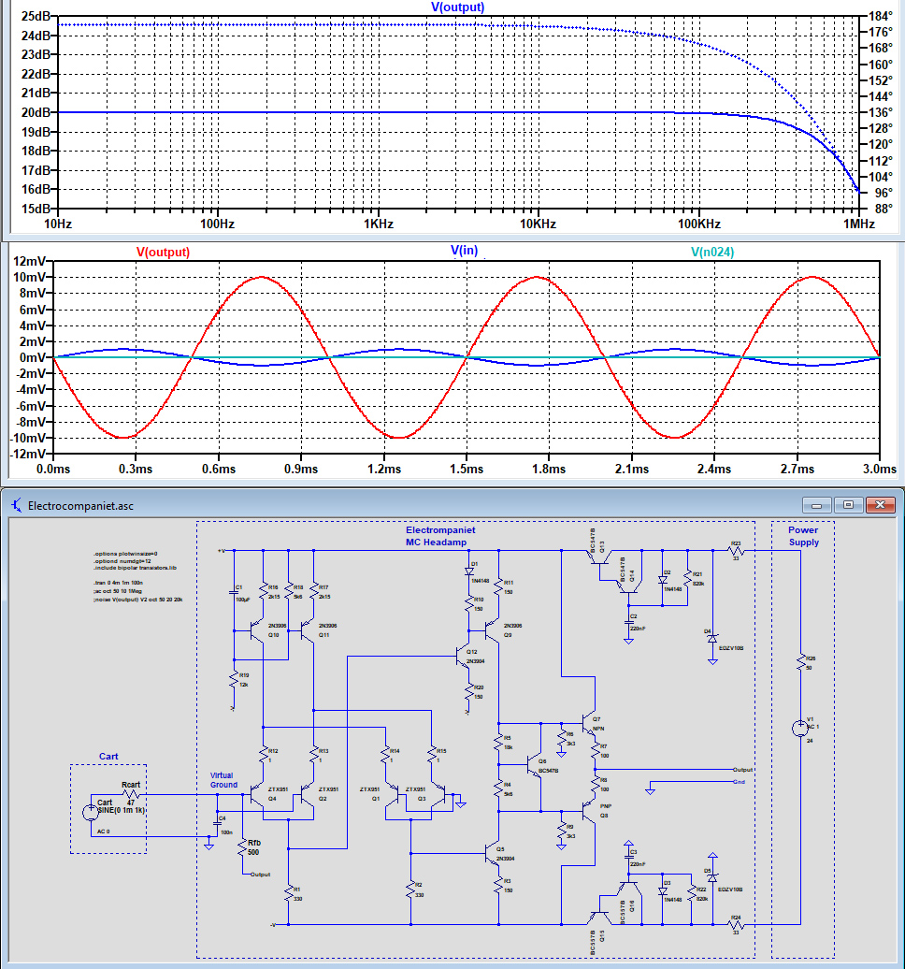The image size is (905, 969).
Task: Click the Electrompaniet MC Headamp title text
Action: point(439,536)
